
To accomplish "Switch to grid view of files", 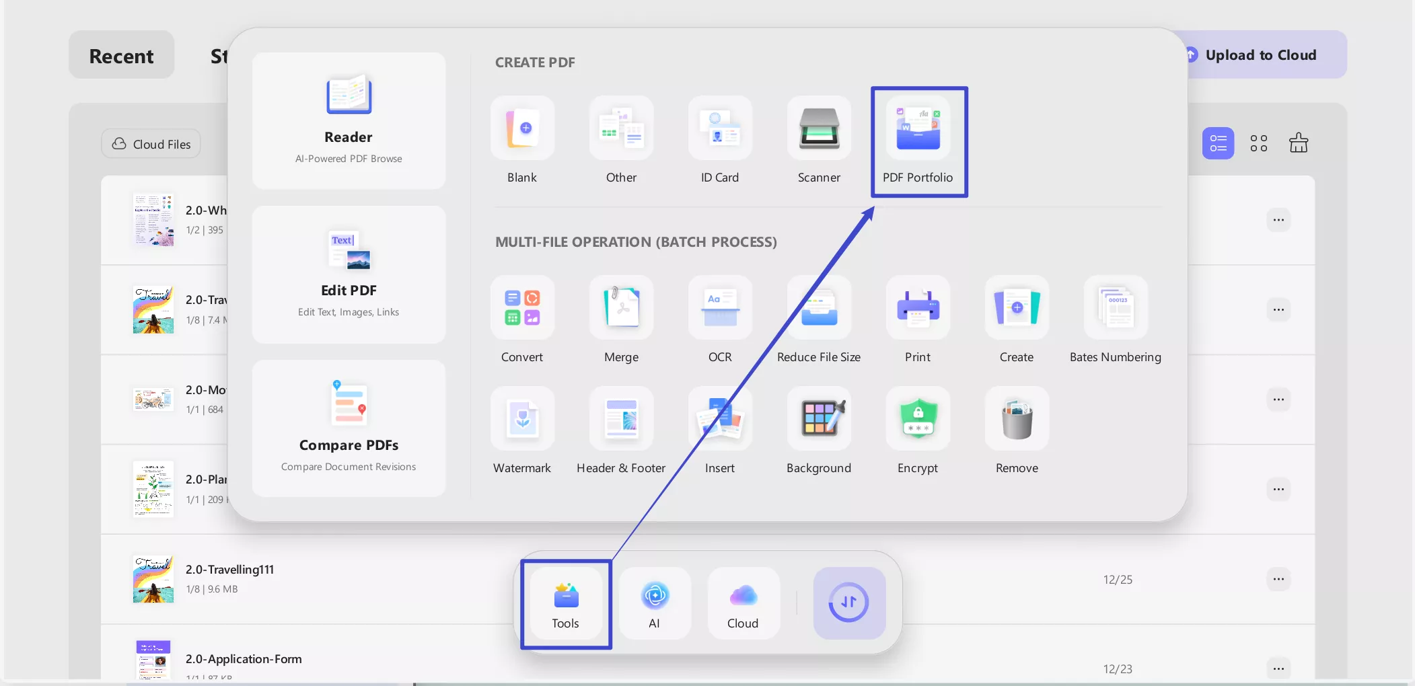I will click(x=1258, y=143).
